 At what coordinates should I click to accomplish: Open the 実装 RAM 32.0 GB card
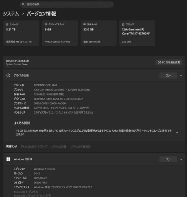99,33
